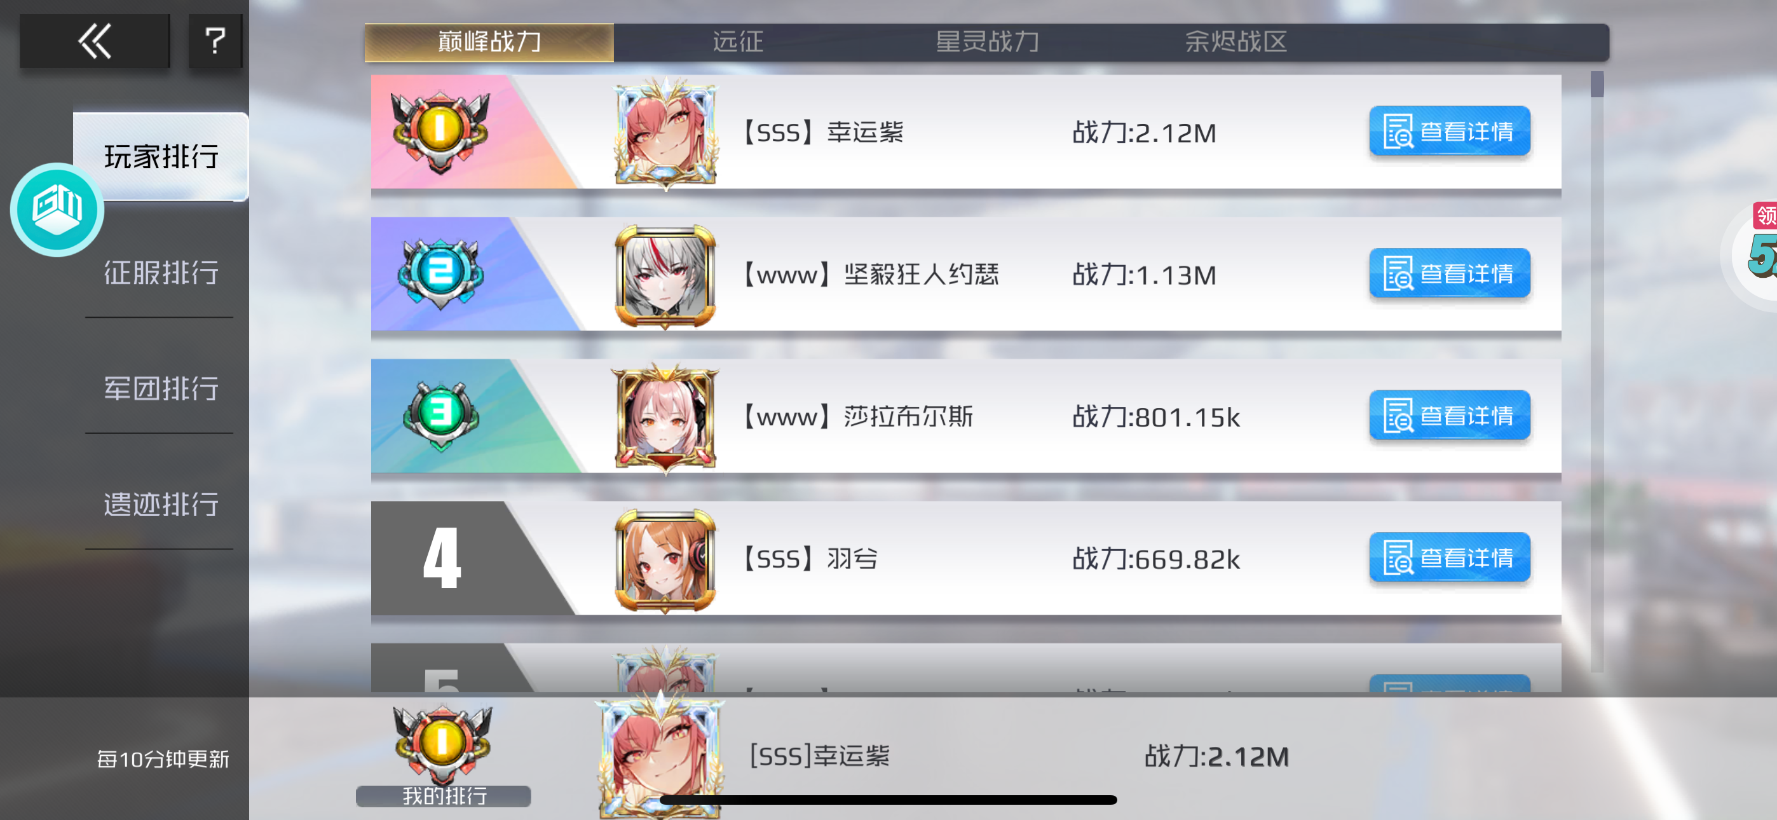
Task: Click the double-chevron back arrow icon
Action: [x=95, y=41]
